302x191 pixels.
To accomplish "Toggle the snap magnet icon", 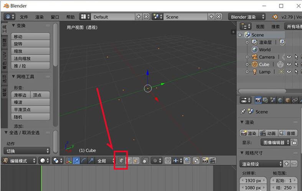I will click(x=168, y=160).
